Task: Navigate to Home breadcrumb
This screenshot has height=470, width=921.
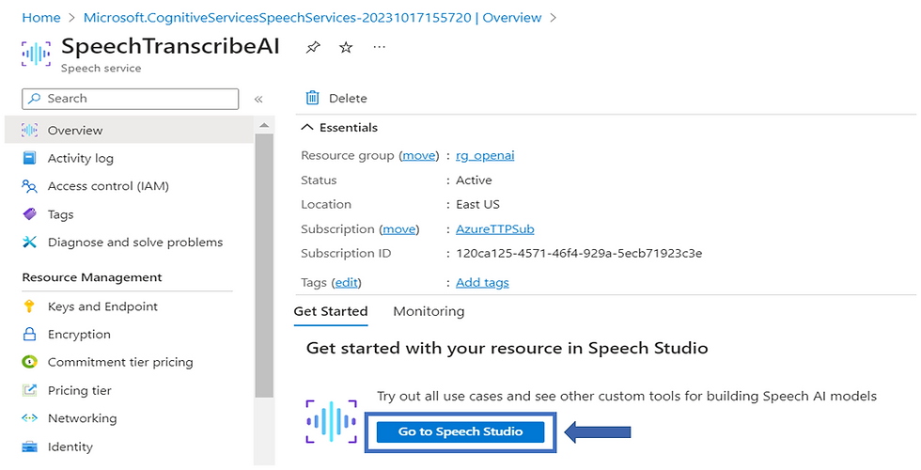Action: pos(41,18)
